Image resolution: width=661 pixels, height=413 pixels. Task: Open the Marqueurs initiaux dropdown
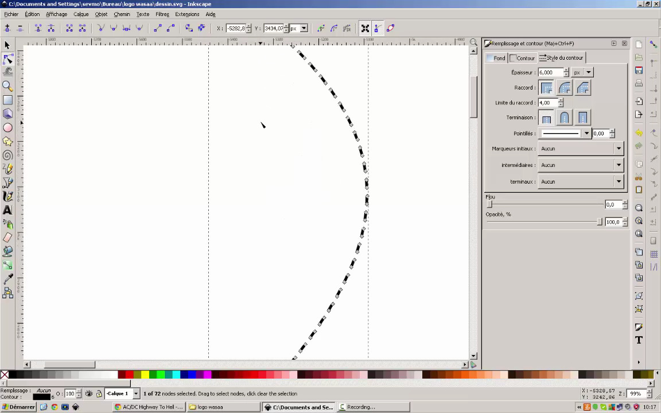click(581, 149)
